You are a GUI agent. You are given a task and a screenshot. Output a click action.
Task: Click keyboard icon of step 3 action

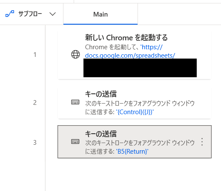75,142
